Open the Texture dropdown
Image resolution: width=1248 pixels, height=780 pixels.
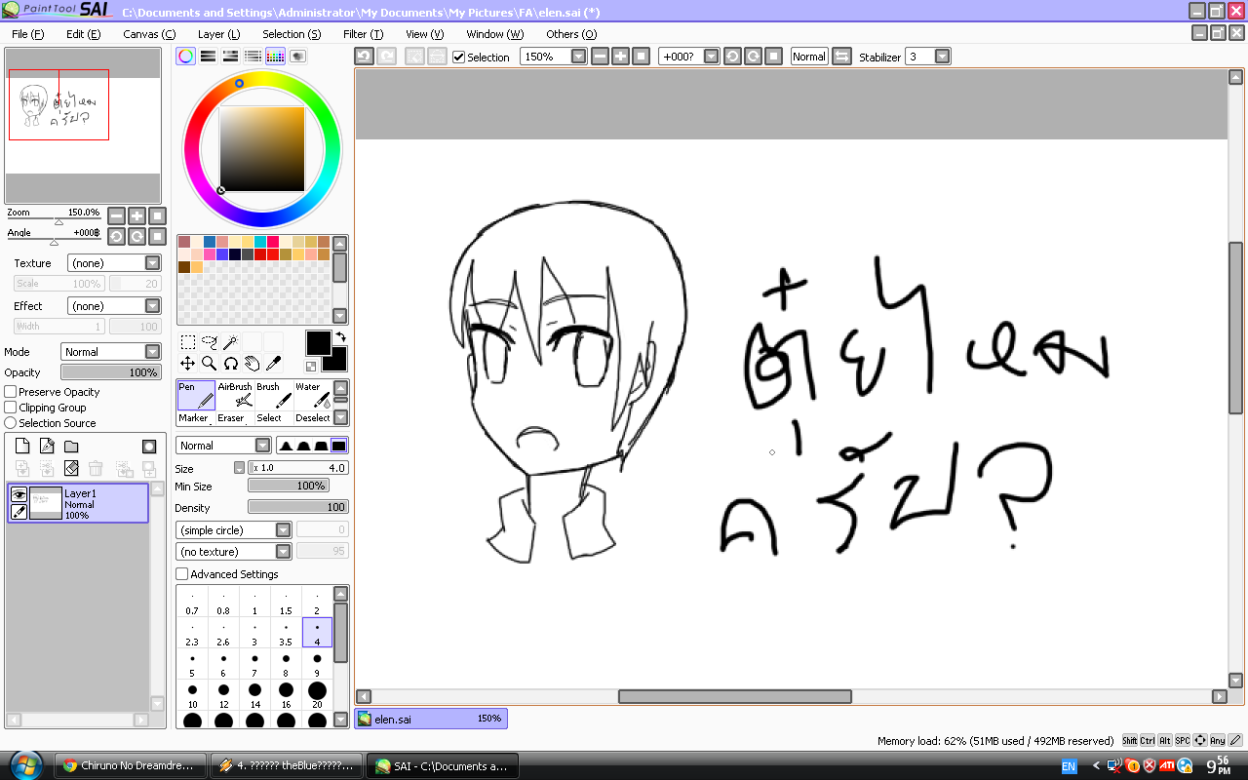click(152, 263)
